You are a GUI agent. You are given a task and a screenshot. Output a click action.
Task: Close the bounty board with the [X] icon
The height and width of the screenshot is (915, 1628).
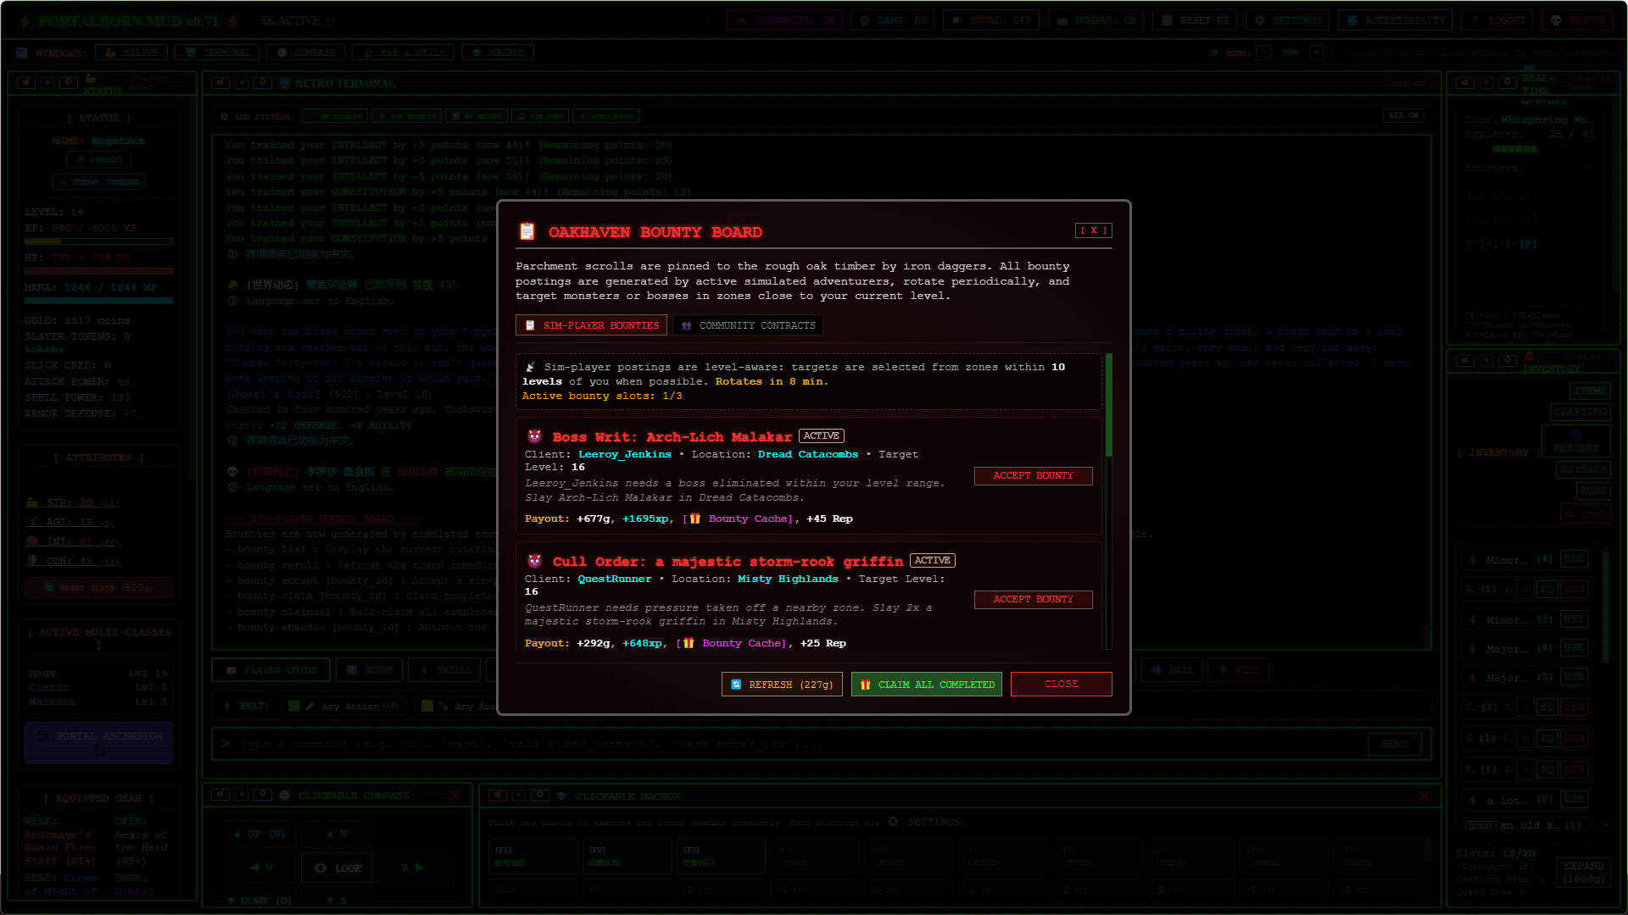coord(1093,230)
